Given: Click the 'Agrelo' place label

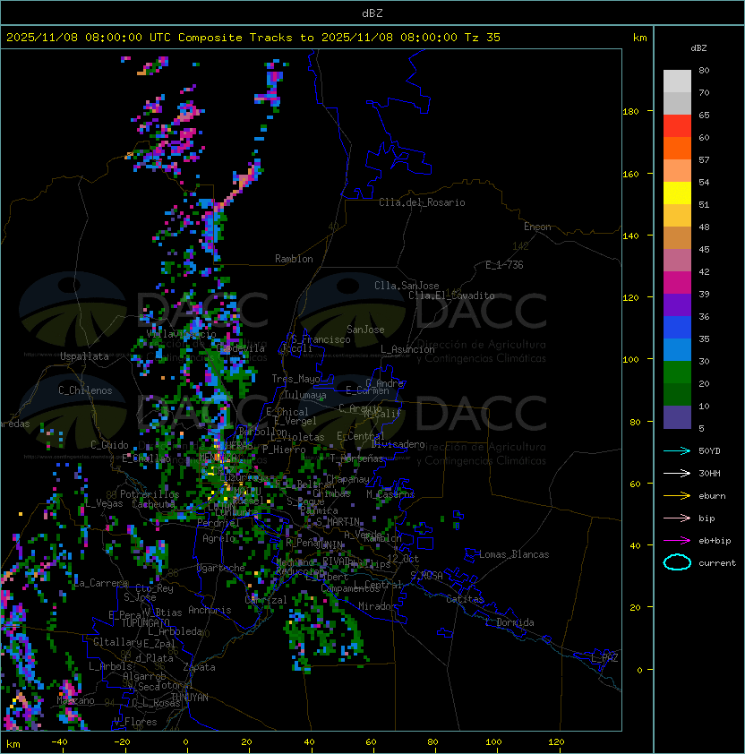Looking at the screenshot, I should point(218,538).
